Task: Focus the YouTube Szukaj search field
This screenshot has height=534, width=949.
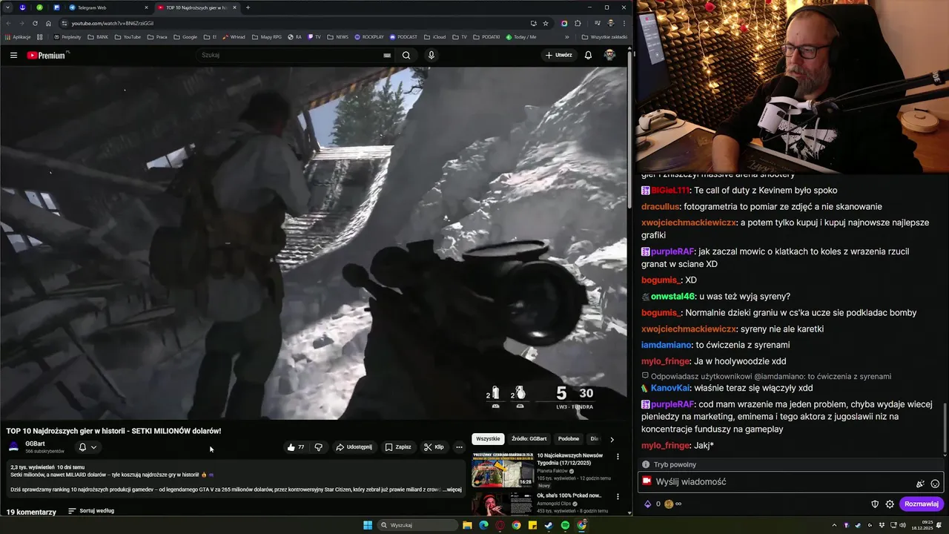Action: coord(295,55)
